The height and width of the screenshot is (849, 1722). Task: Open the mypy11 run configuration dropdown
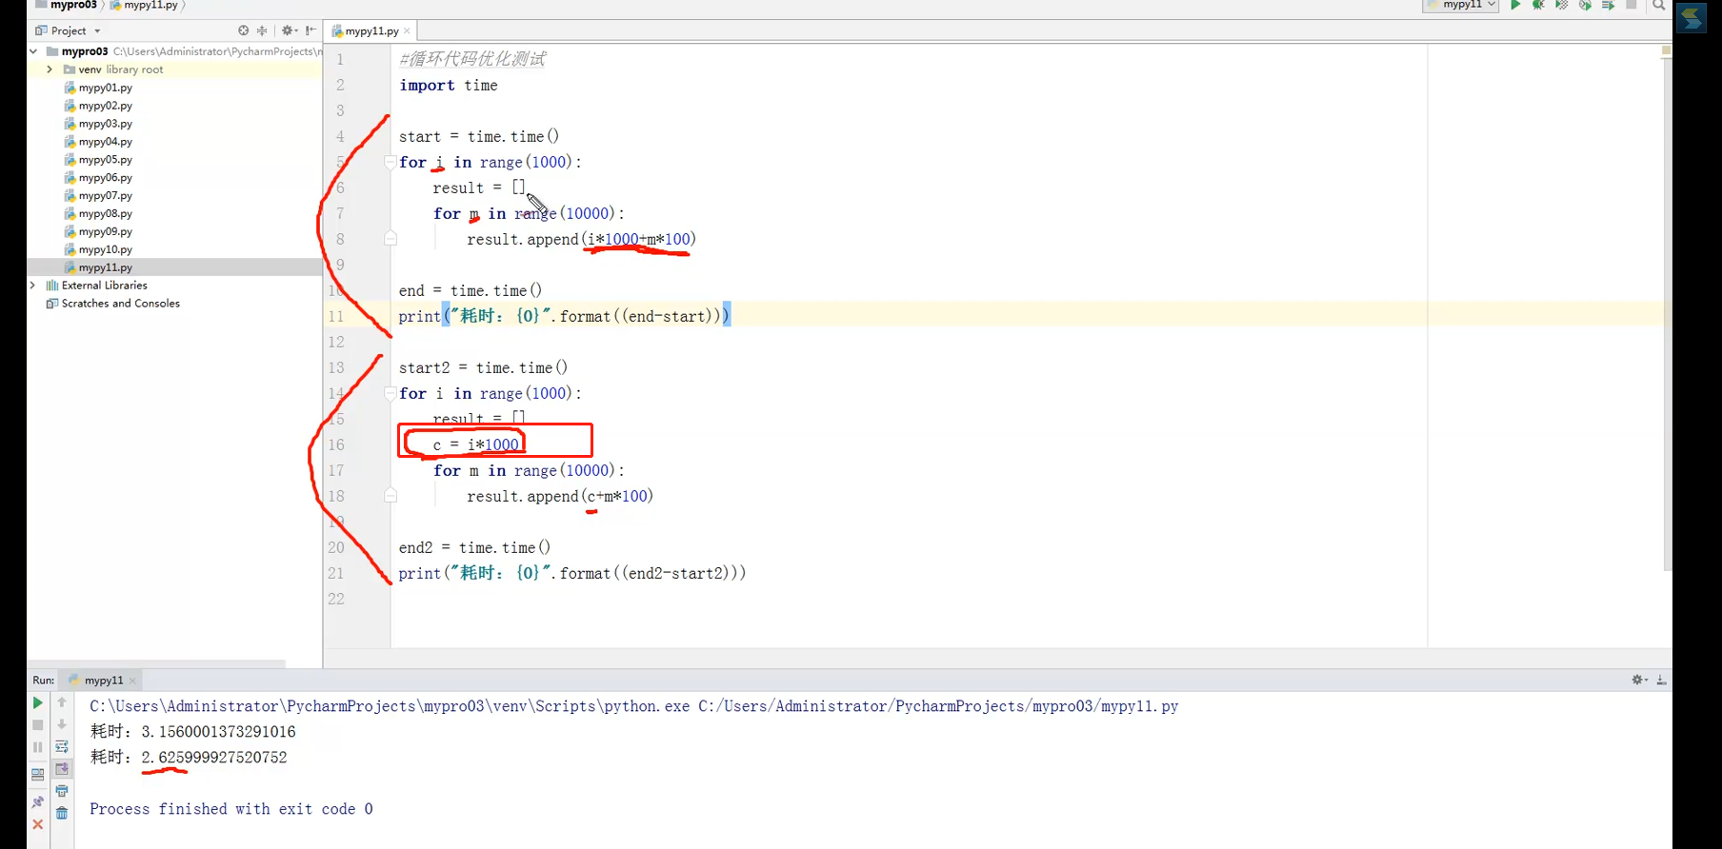(x=1461, y=5)
